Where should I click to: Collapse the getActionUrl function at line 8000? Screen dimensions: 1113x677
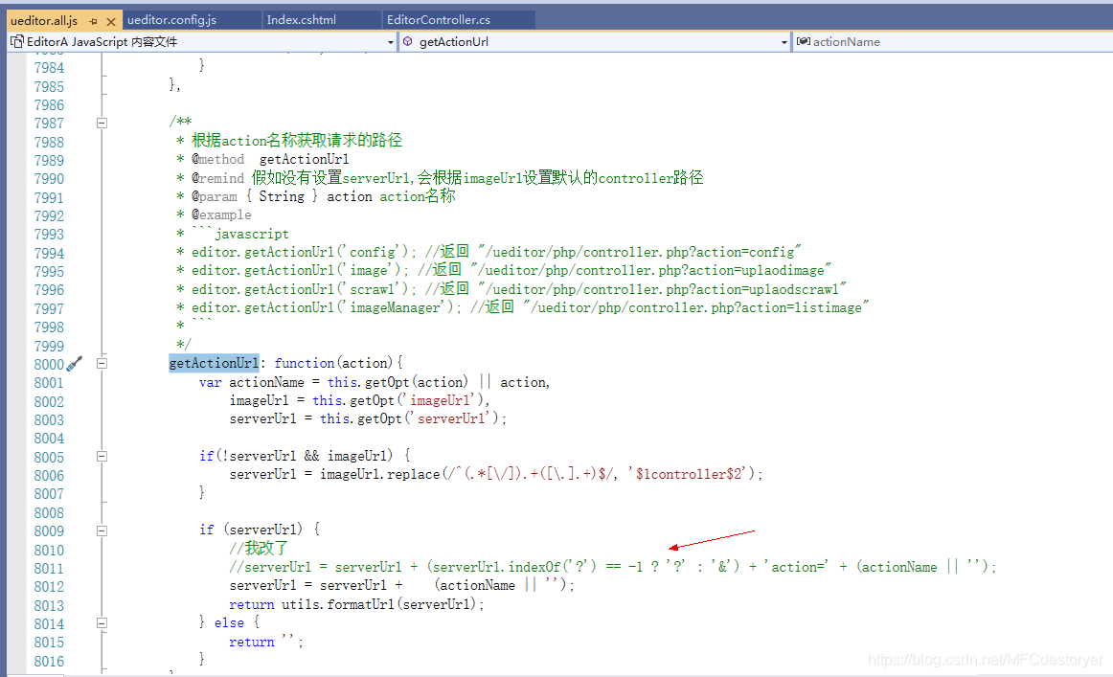pos(102,363)
